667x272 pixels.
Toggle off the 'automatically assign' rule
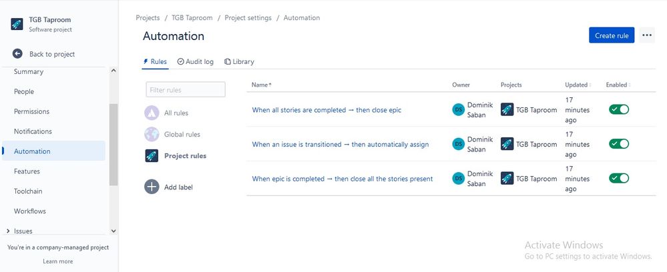[619, 143]
